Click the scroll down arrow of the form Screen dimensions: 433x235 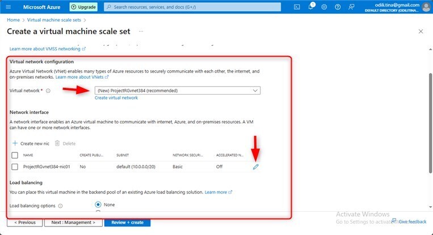pos(430,207)
